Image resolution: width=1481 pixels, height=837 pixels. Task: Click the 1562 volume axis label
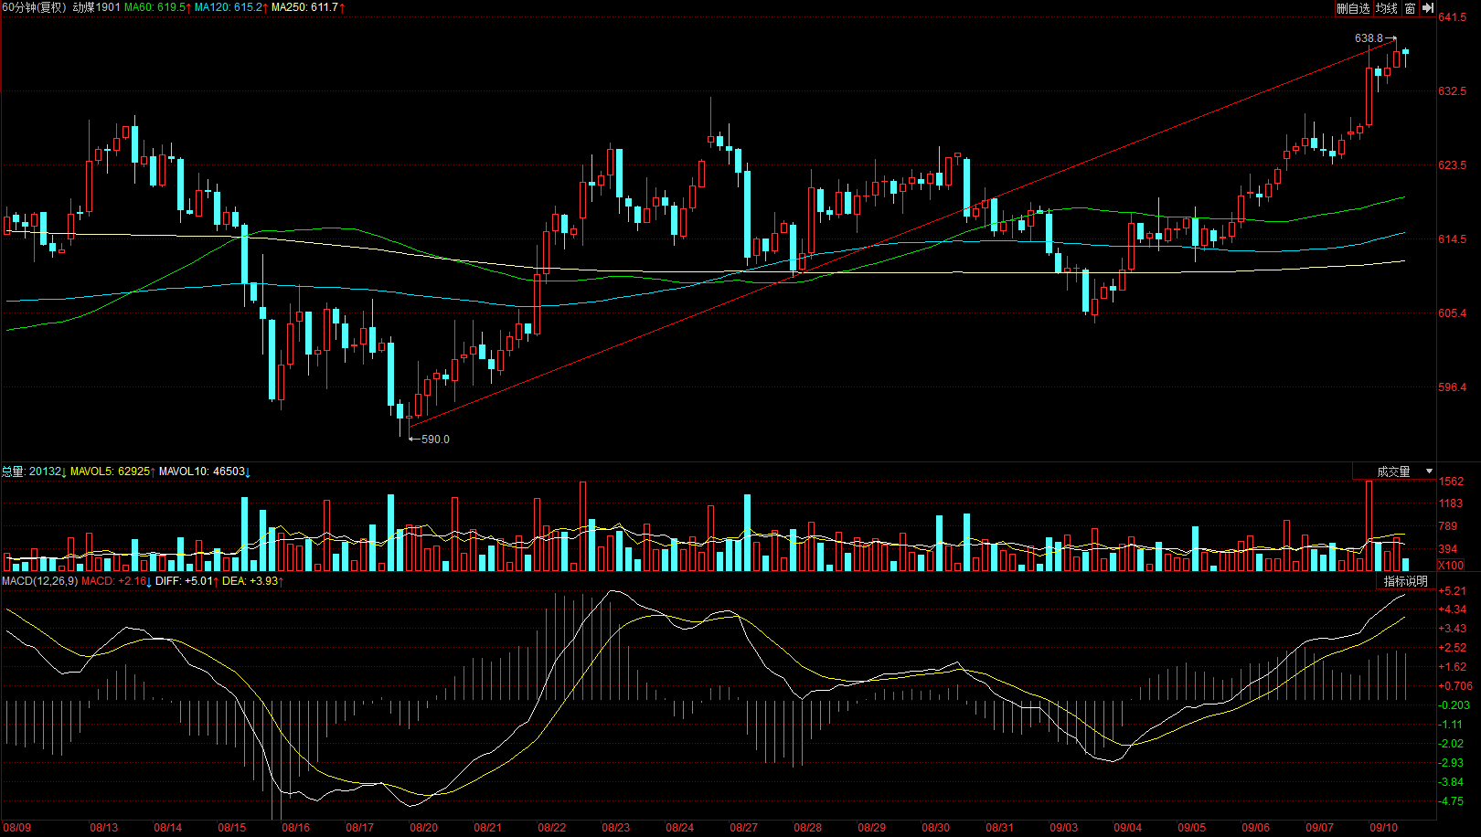coord(1451,482)
